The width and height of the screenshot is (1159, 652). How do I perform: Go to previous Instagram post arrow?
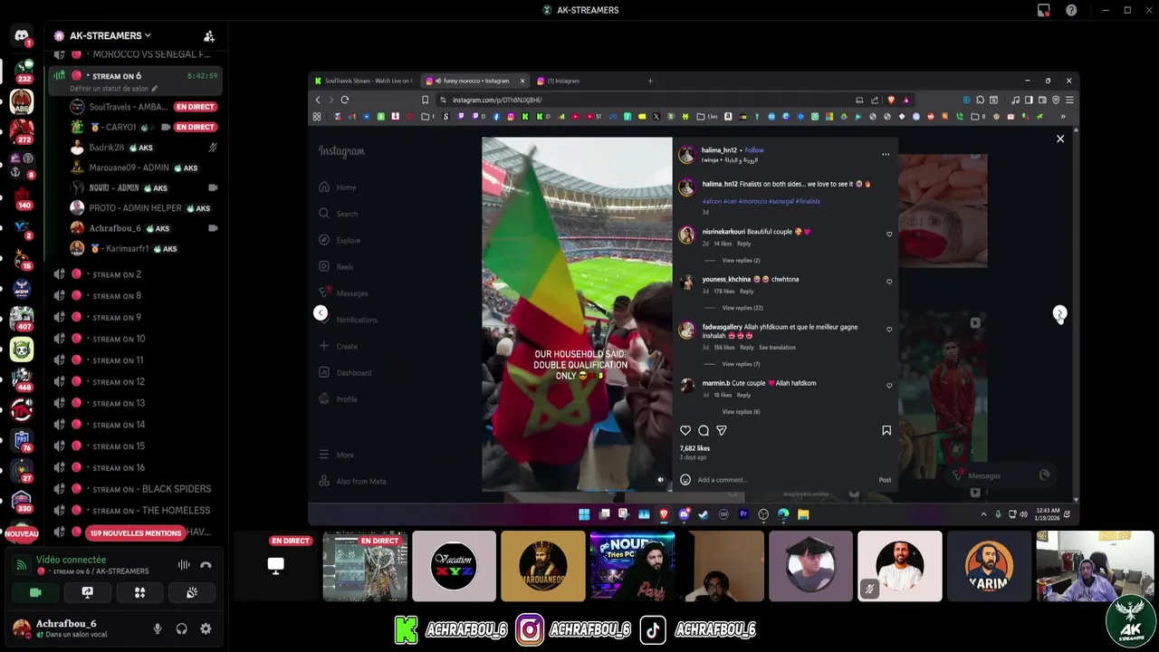click(321, 312)
